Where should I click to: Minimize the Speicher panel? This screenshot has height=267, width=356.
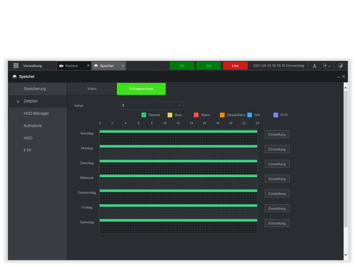[338, 77]
